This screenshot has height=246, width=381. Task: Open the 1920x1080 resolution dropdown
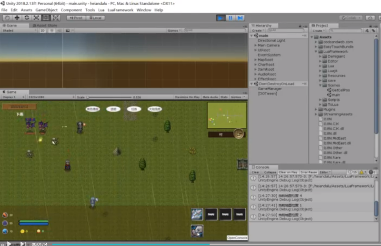(x=51, y=97)
